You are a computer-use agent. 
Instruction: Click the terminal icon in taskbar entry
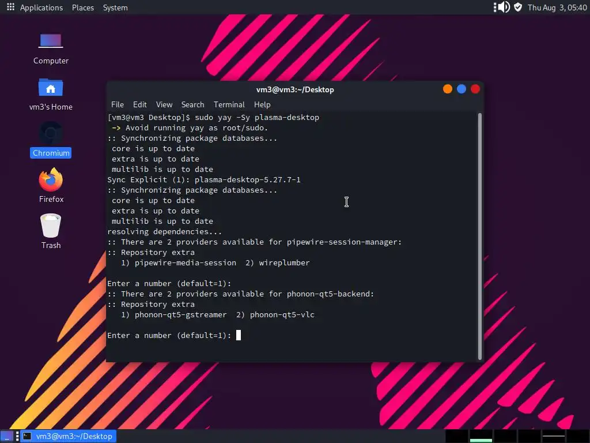pos(27,436)
